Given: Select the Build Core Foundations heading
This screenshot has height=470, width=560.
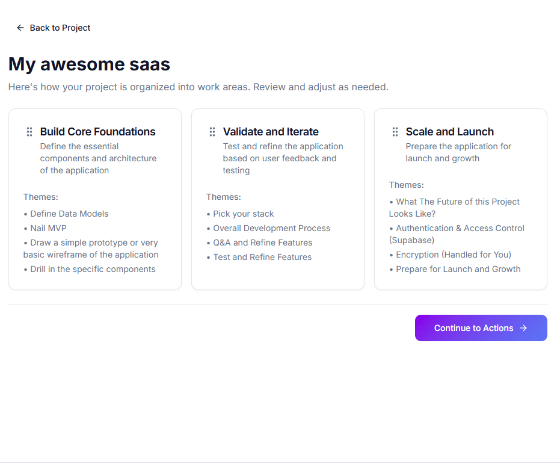Looking at the screenshot, I should tap(98, 132).
